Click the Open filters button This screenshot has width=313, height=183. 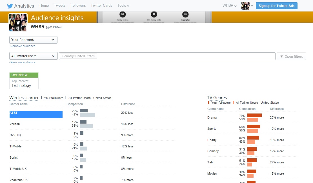[291, 56]
